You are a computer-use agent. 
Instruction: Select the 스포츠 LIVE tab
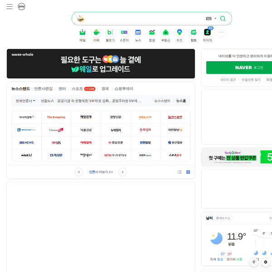point(83,89)
